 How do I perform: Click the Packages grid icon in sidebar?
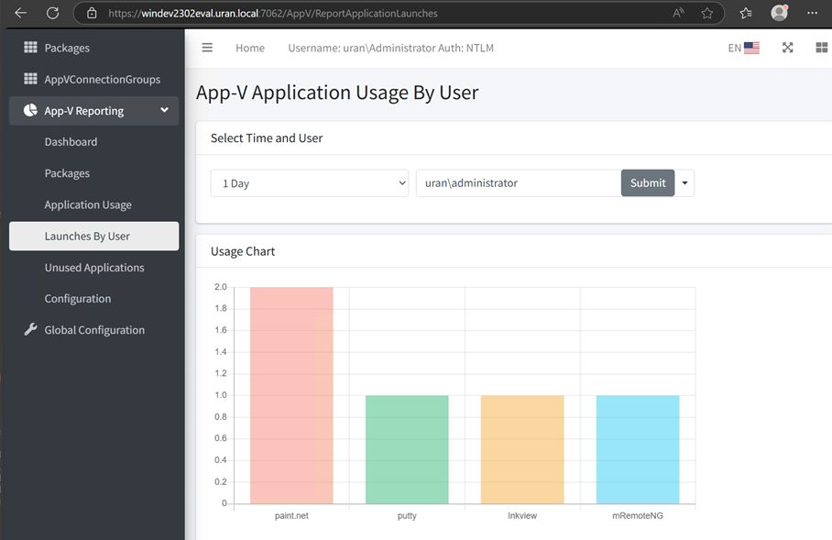31,48
